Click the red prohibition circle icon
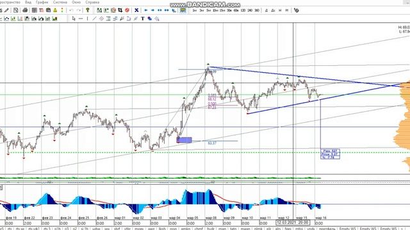This screenshot has width=410, height=230. [x=127, y=10]
